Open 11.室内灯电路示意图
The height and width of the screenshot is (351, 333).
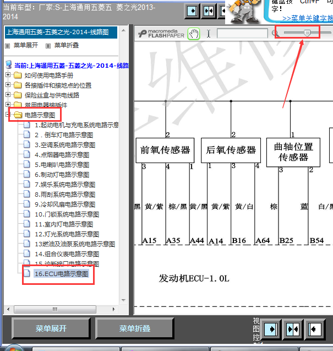64,224
